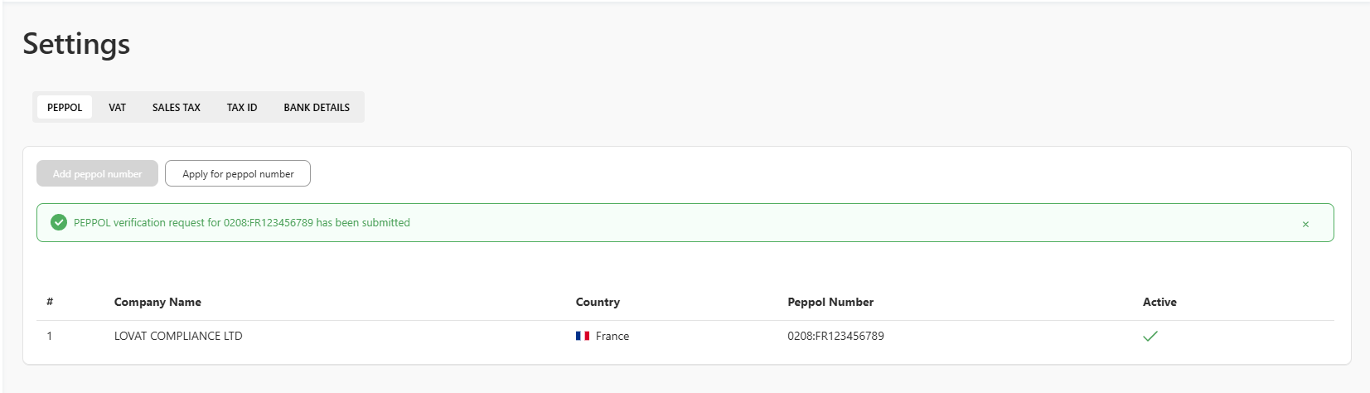The image size is (1370, 393).
Task: Click the France country cell text
Action: tap(612, 336)
